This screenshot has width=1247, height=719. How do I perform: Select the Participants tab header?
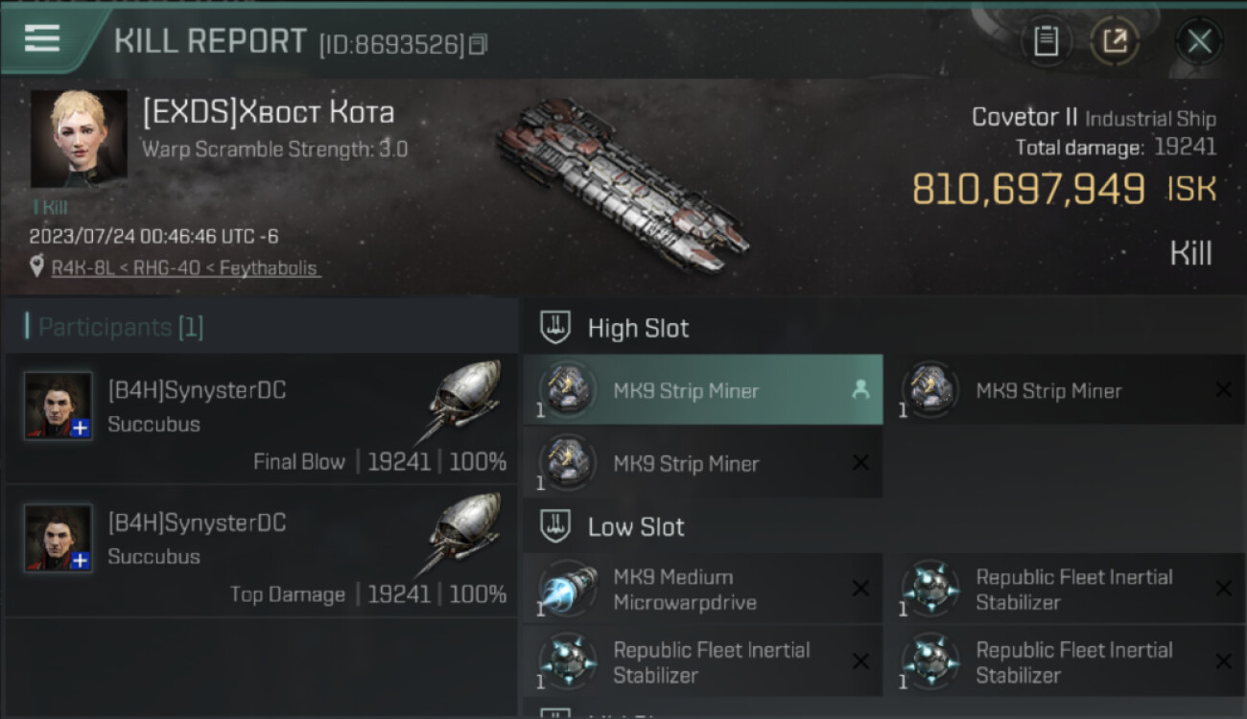[120, 328]
